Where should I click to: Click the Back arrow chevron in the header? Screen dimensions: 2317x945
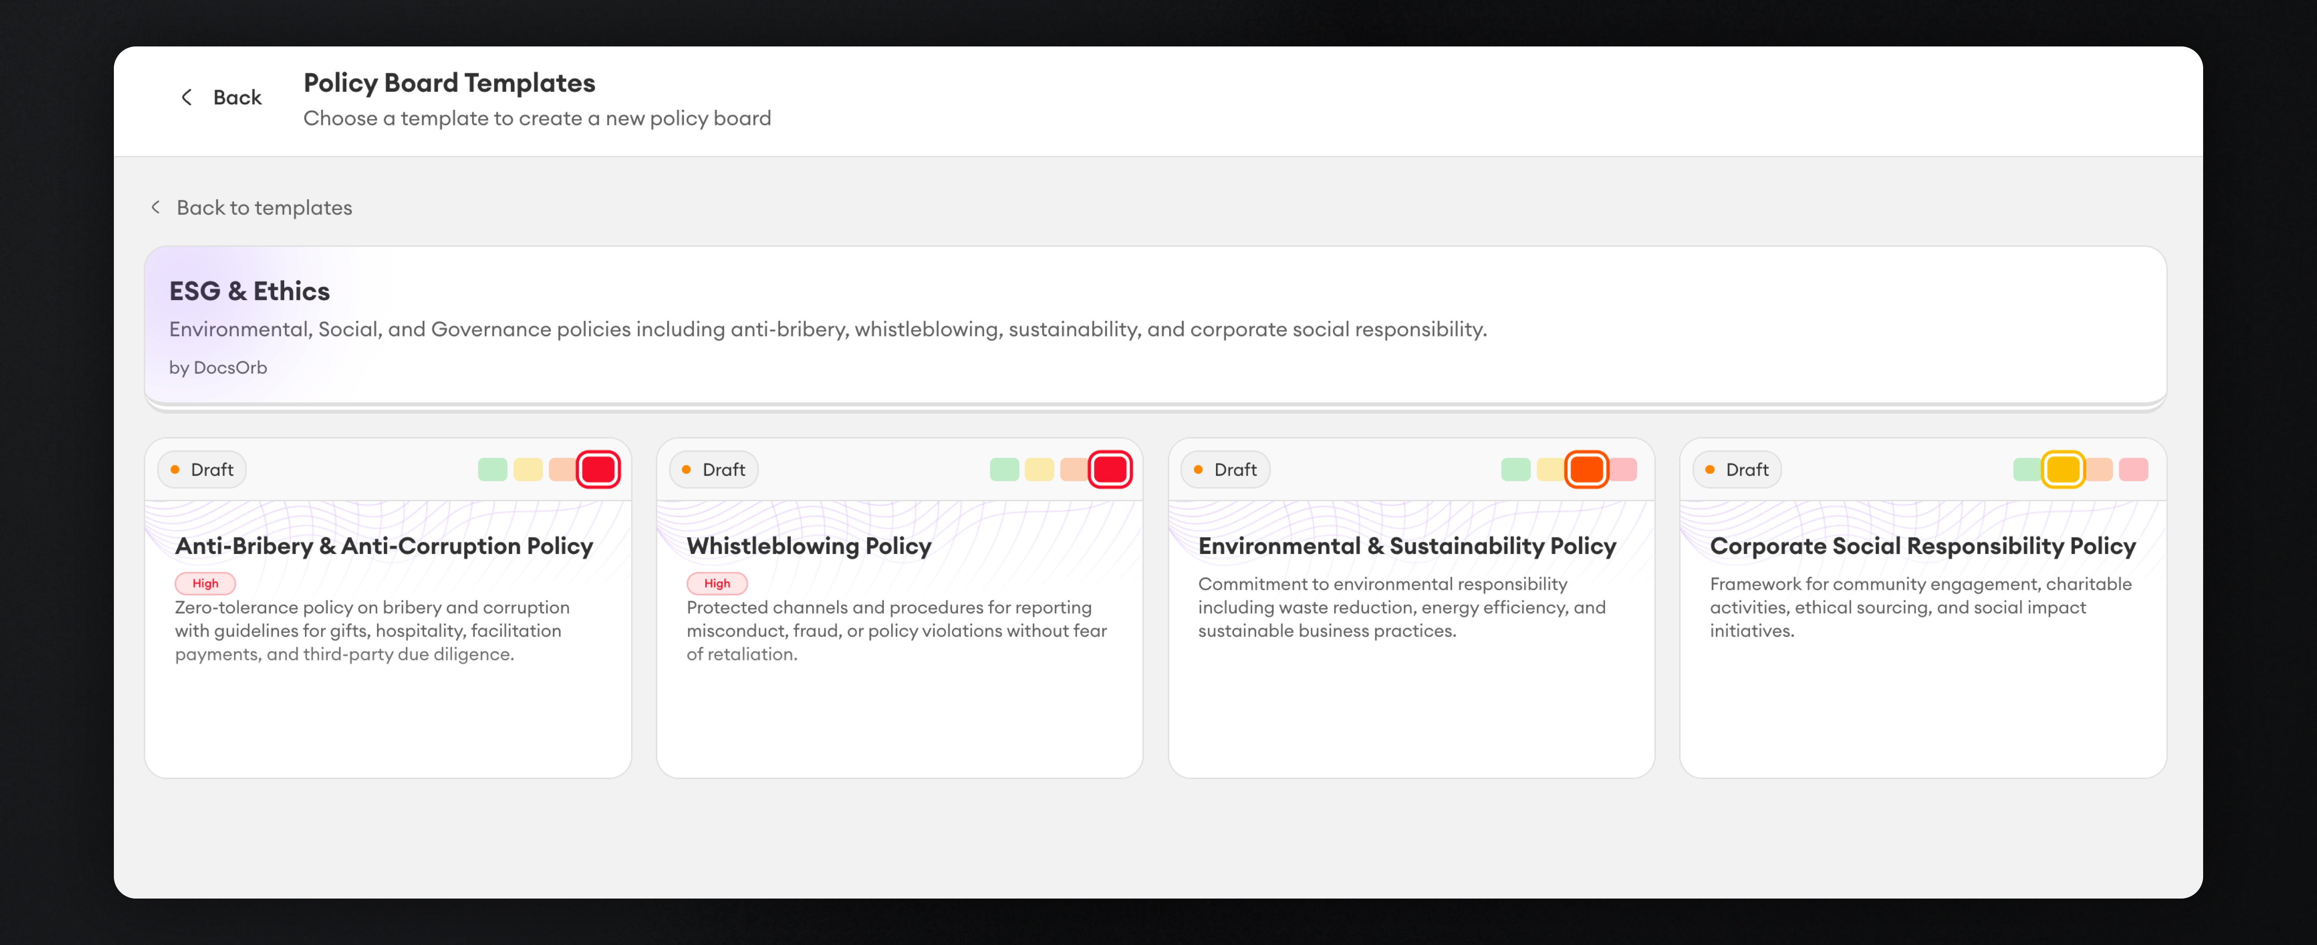click(x=187, y=97)
